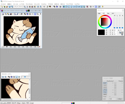Image resolution: width=125 pixels, height=104 pixels.
Task: Click the Start button in file size panel
Action: (120, 99)
